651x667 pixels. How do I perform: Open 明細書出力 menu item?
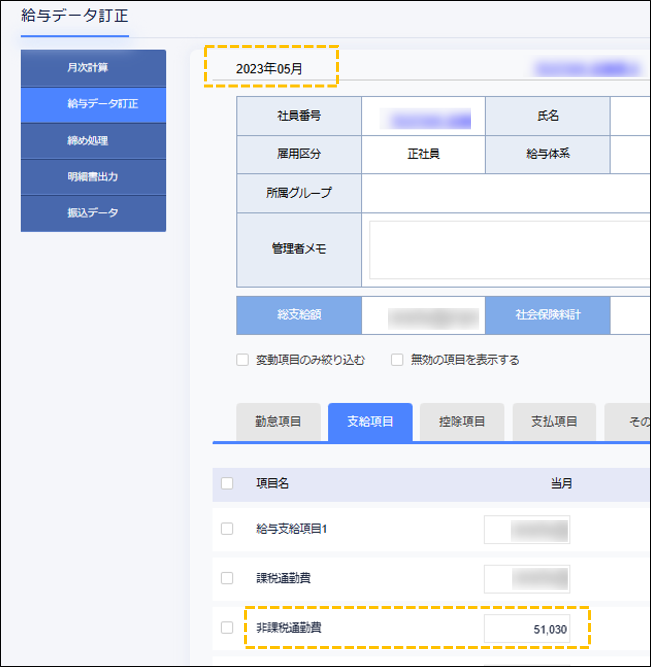(x=93, y=176)
